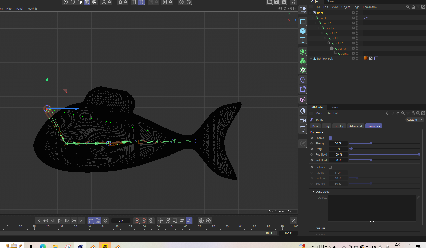Go to the previous keyframe
This screenshot has width=426, height=248.
[46, 221]
